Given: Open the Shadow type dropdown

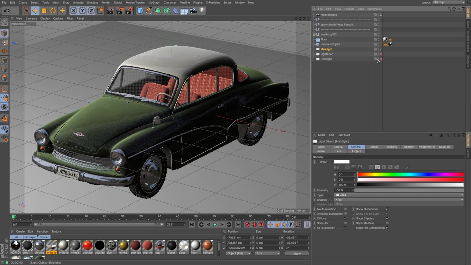Looking at the screenshot, I should (399, 200).
